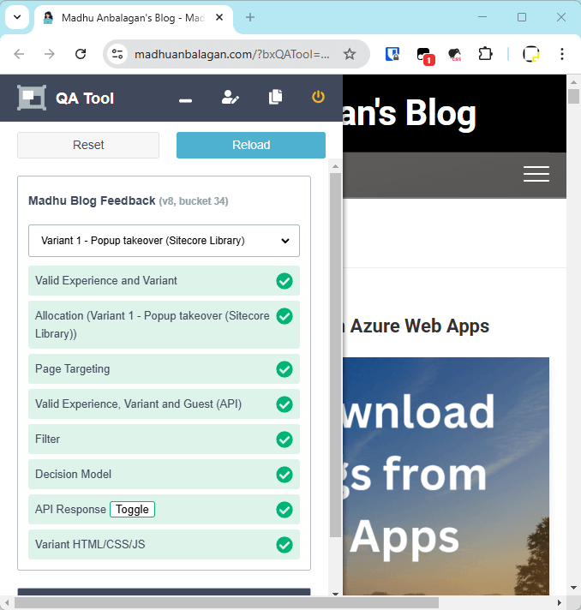This screenshot has height=610, width=581.
Task: Toggle the API Response details
Action: (132, 510)
